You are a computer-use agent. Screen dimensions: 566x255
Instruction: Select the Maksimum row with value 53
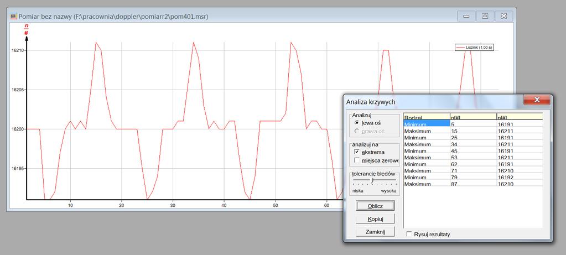pos(473,157)
